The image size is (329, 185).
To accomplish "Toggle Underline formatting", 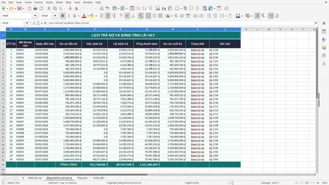I will 74,16.
